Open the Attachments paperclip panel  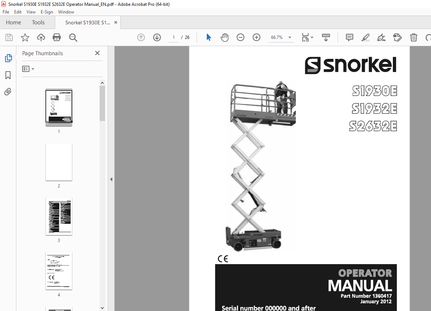8,92
